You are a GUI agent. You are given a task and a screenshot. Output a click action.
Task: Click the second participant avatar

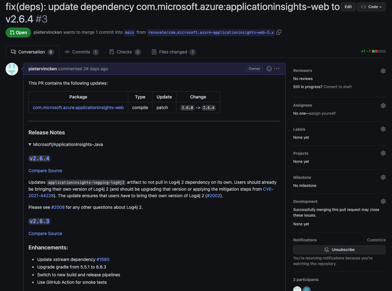click(x=307, y=289)
